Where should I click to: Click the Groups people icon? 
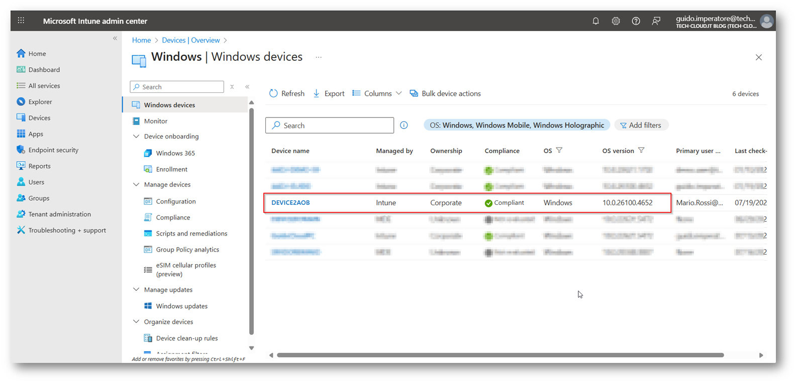(x=21, y=198)
